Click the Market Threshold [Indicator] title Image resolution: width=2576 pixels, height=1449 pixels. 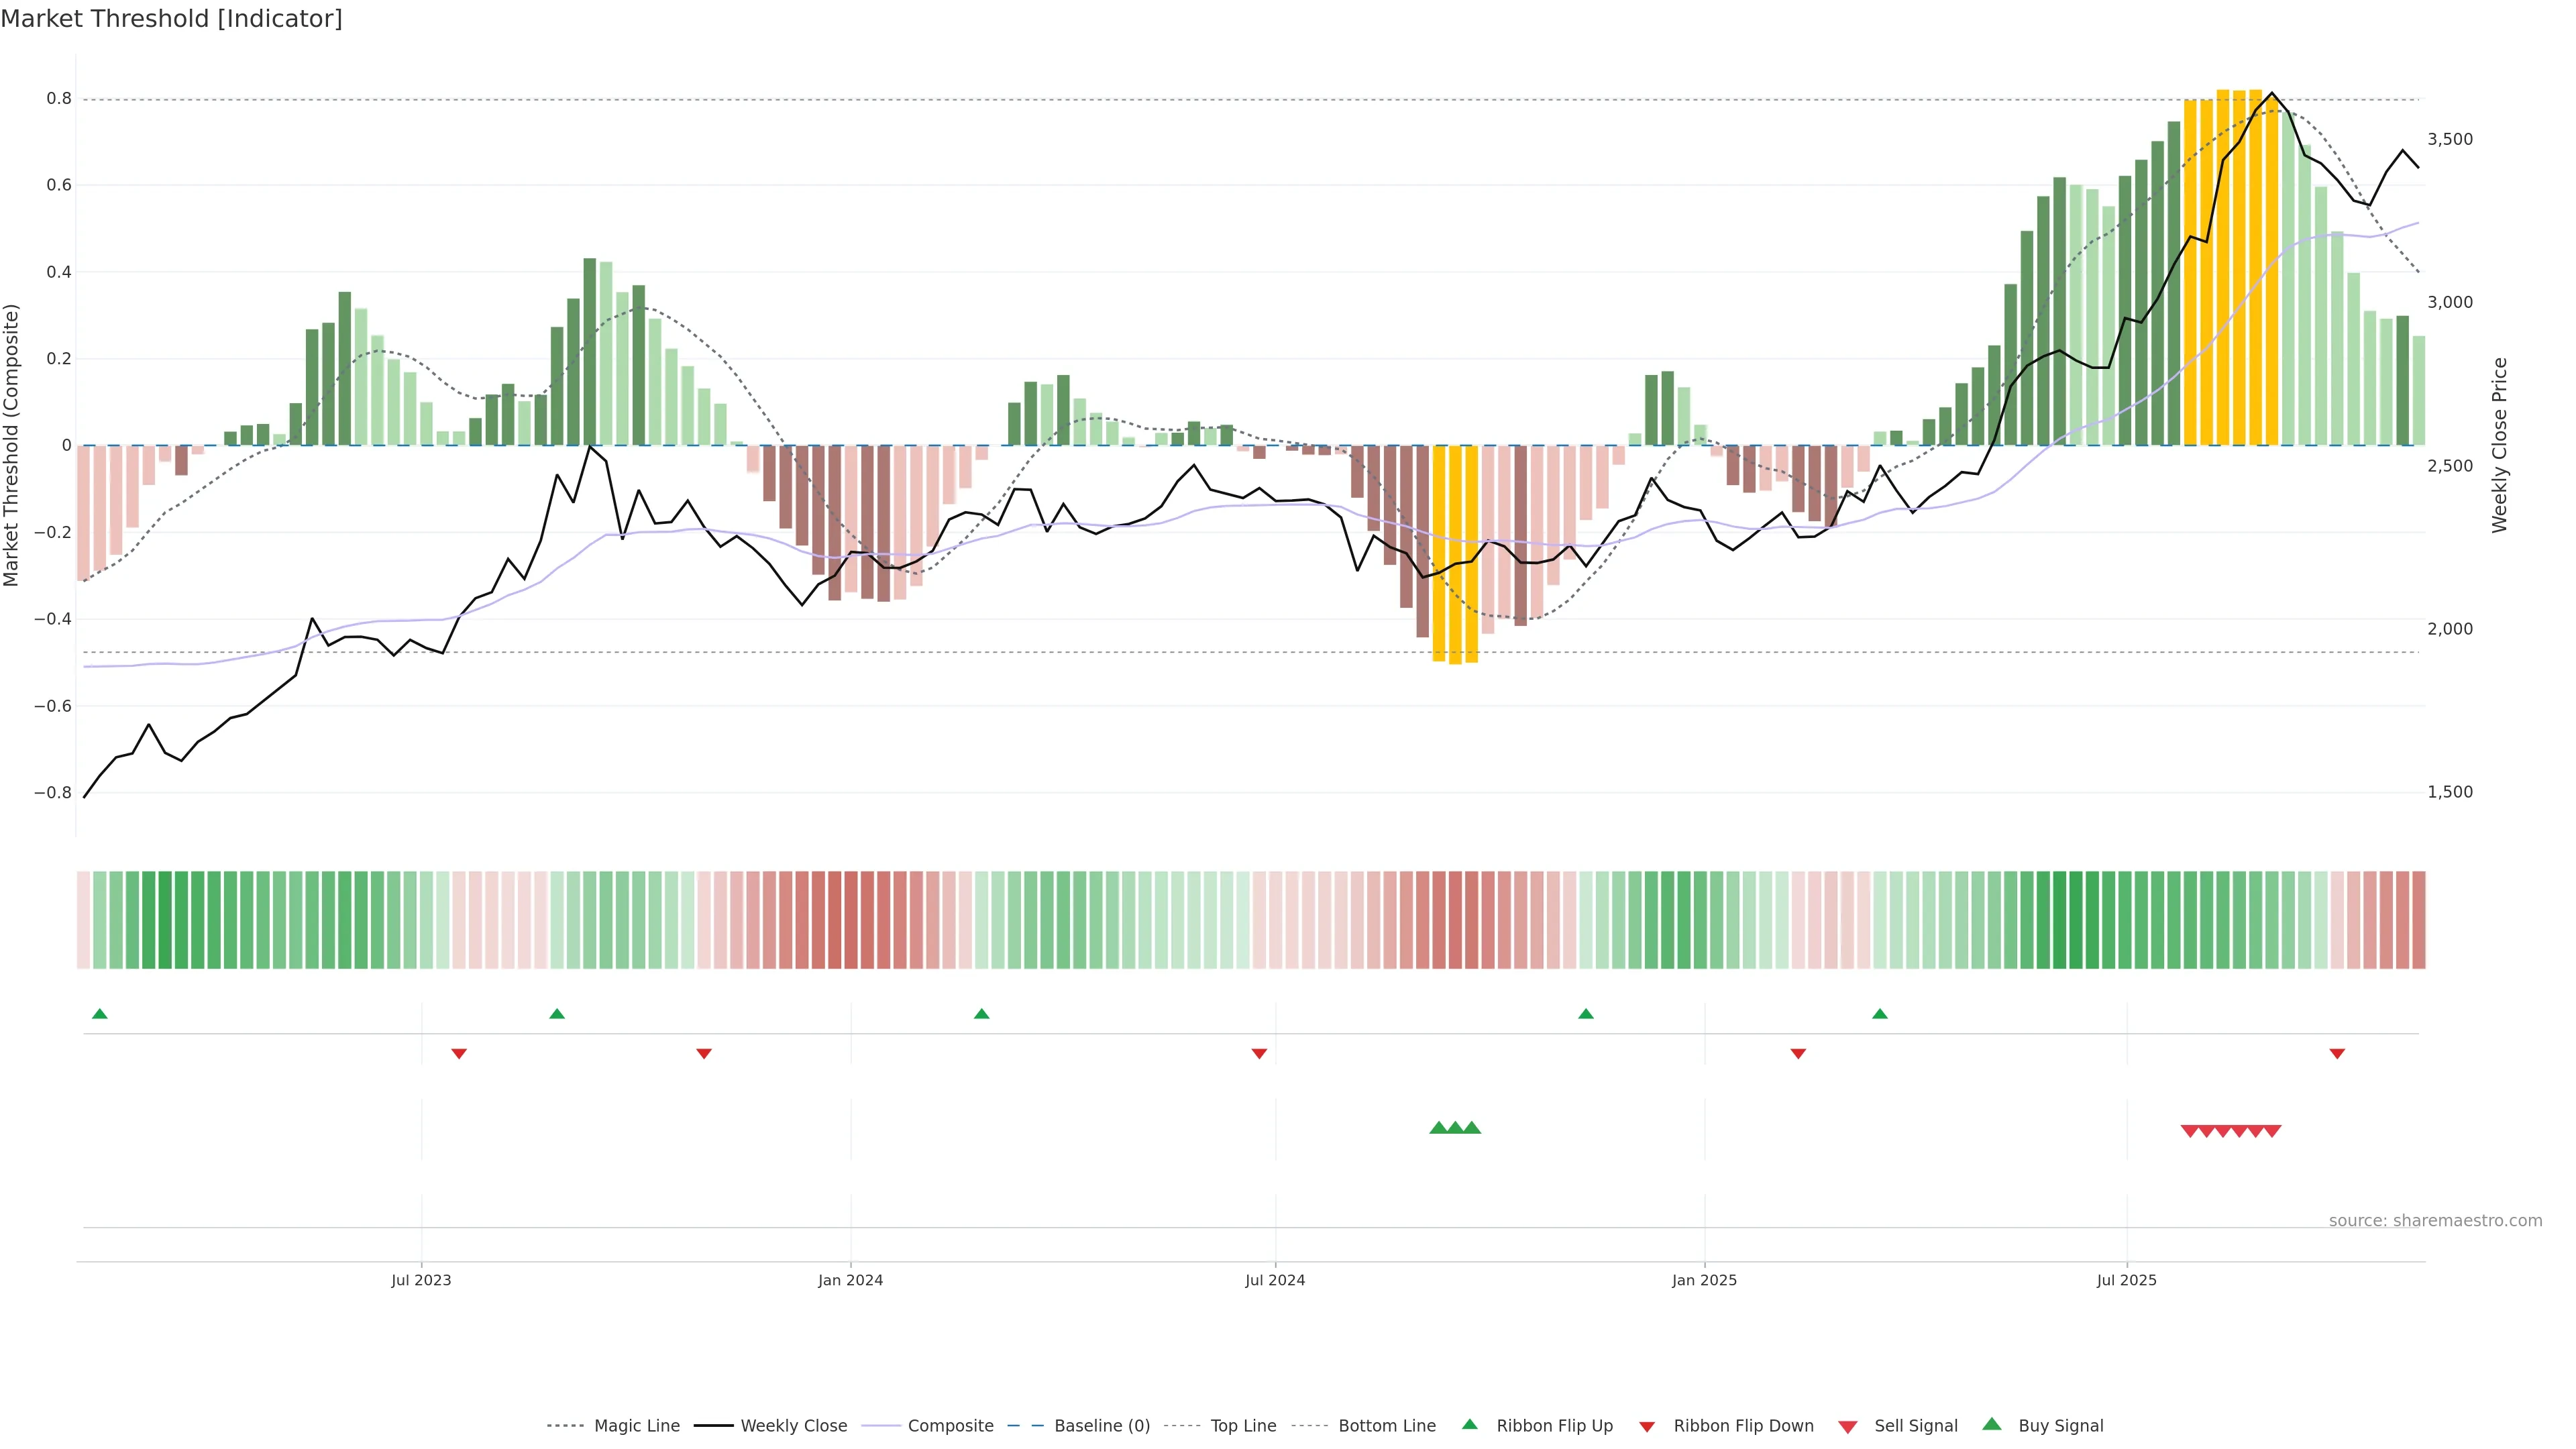[171, 19]
